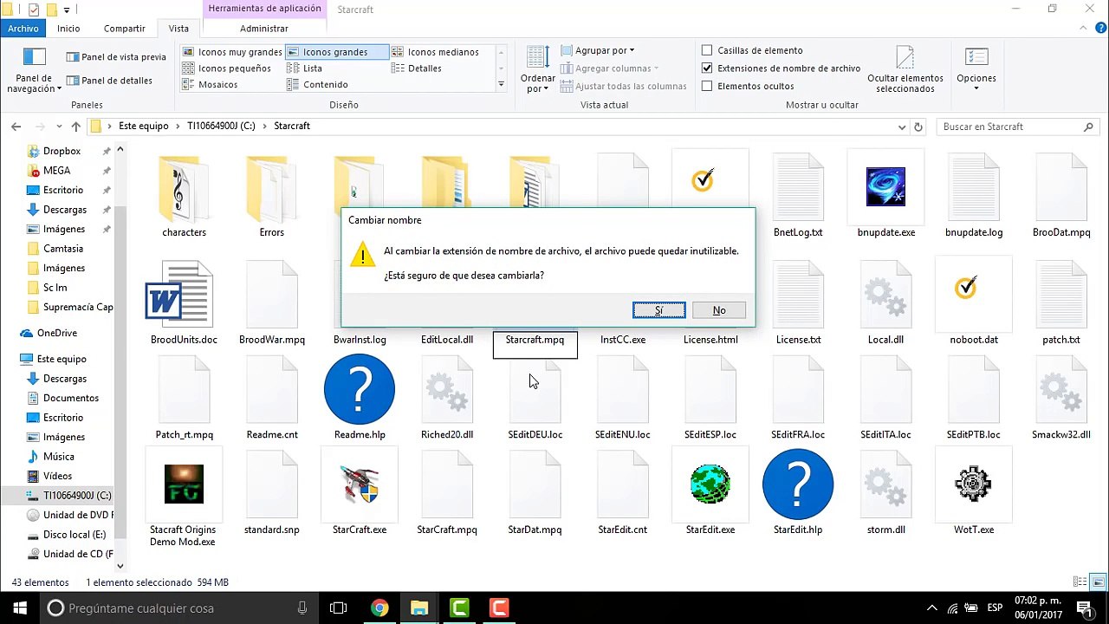Open Google Chrome from the taskbar

[x=379, y=608]
